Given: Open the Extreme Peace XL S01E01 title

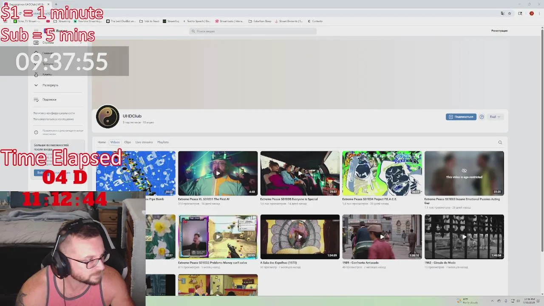Looking at the screenshot, I should point(204,199).
